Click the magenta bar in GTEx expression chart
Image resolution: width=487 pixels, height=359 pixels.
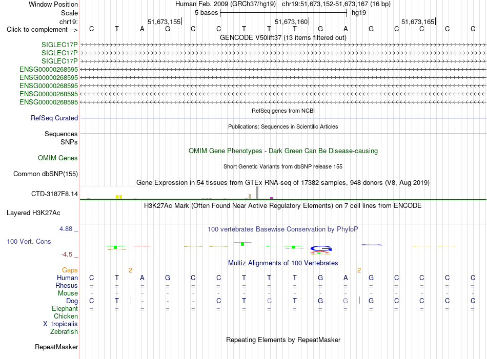(x=272, y=198)
